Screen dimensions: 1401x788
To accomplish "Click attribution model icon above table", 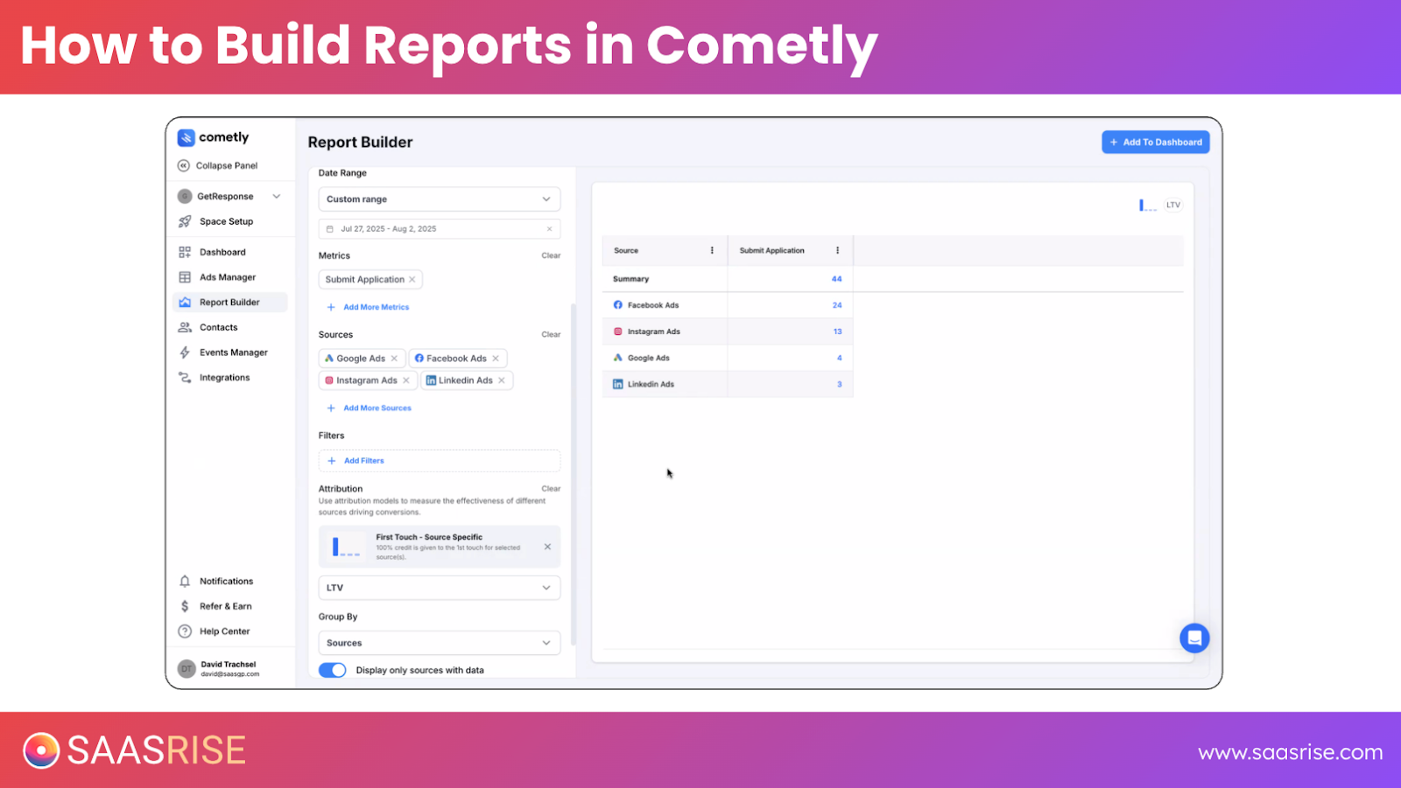I will tap(1148, 205).
